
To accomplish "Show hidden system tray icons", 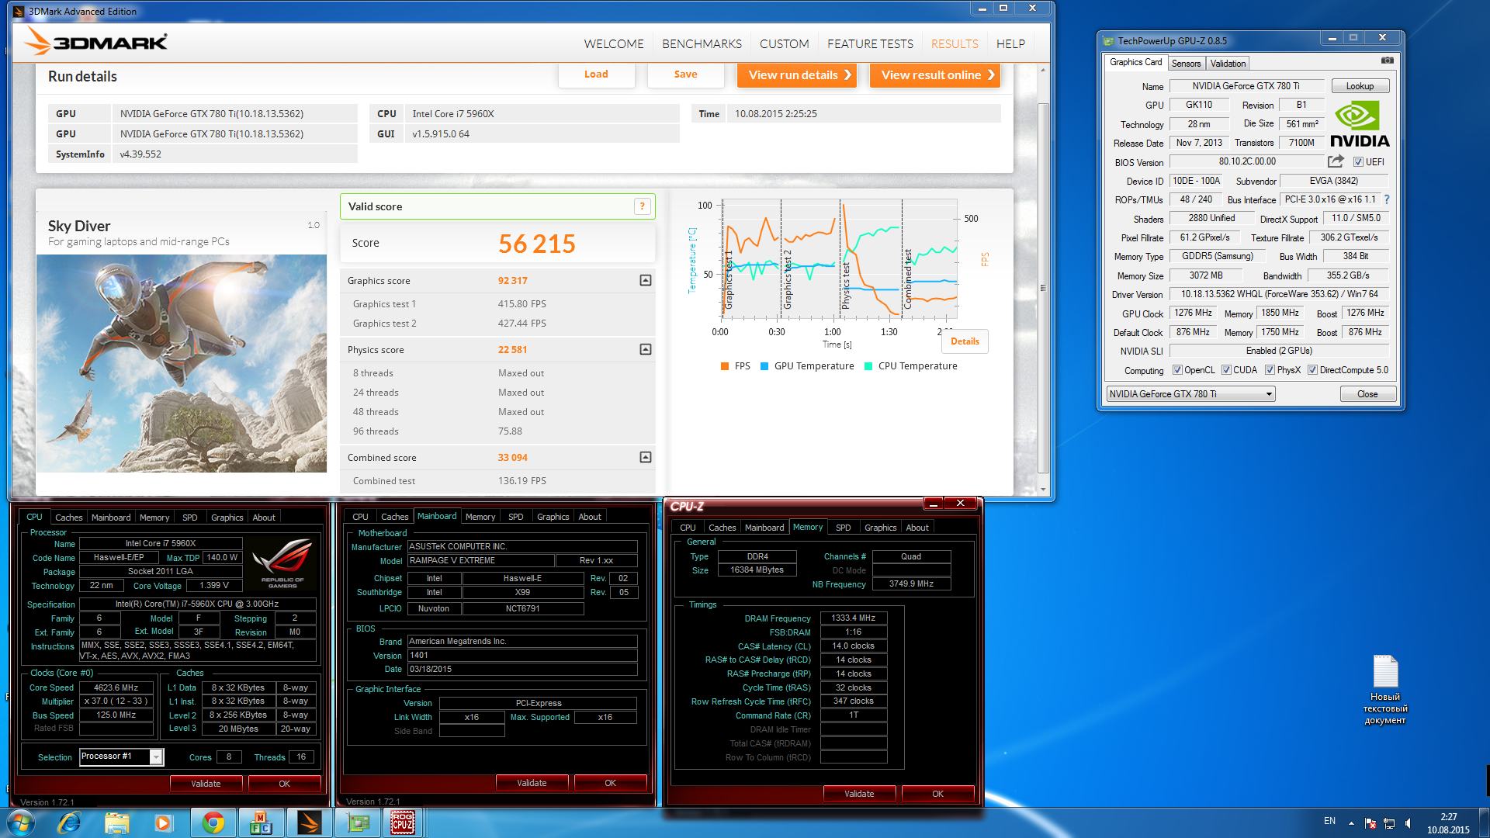I will 1351,822.
